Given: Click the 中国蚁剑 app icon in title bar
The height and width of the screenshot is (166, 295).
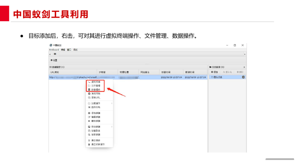Looking at the screenshot, I should 51,45.
